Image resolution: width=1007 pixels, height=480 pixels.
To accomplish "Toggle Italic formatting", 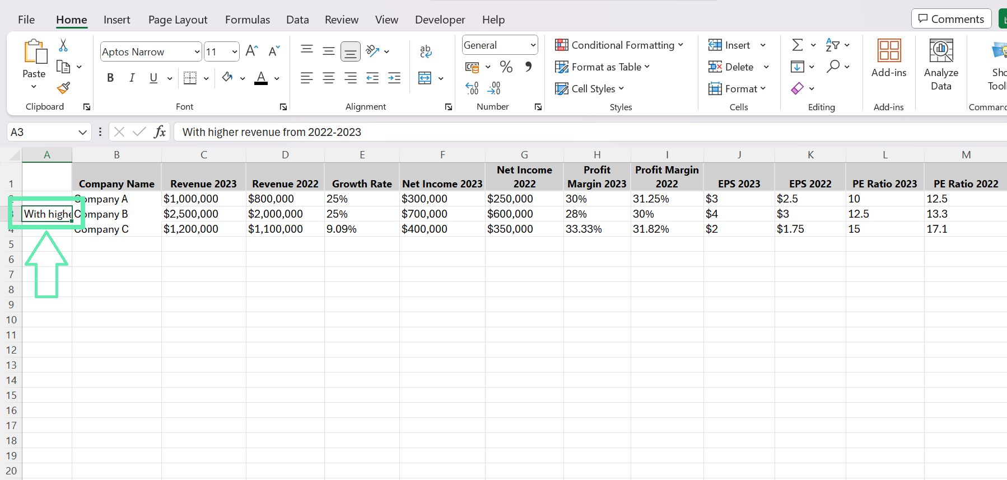I will tap(132, 78).
